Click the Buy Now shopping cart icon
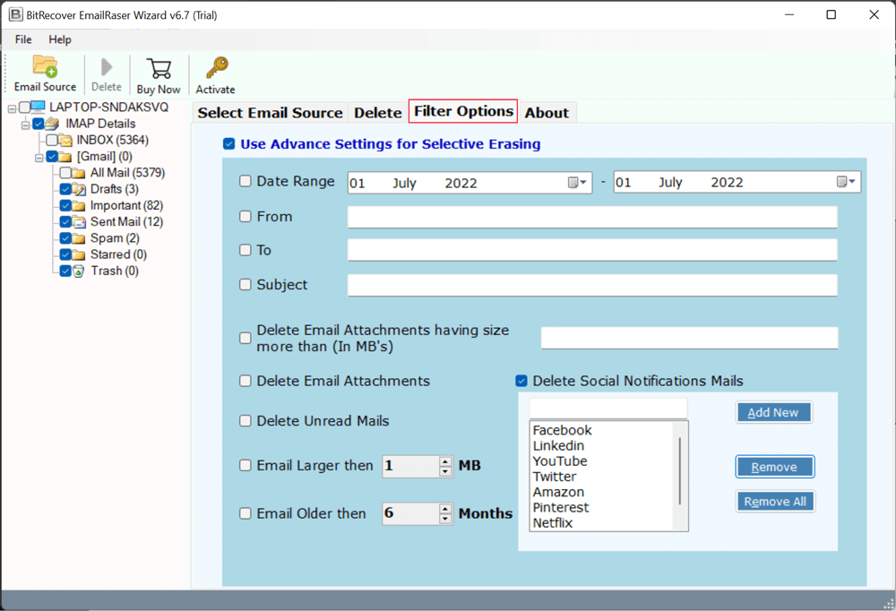The width and height of the screenshot is (896, 611). point(159,69)
